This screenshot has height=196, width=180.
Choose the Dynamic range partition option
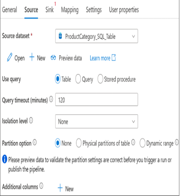142,143
